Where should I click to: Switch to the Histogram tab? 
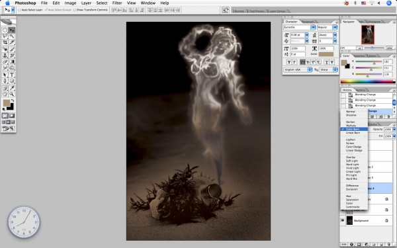[374, 22]
